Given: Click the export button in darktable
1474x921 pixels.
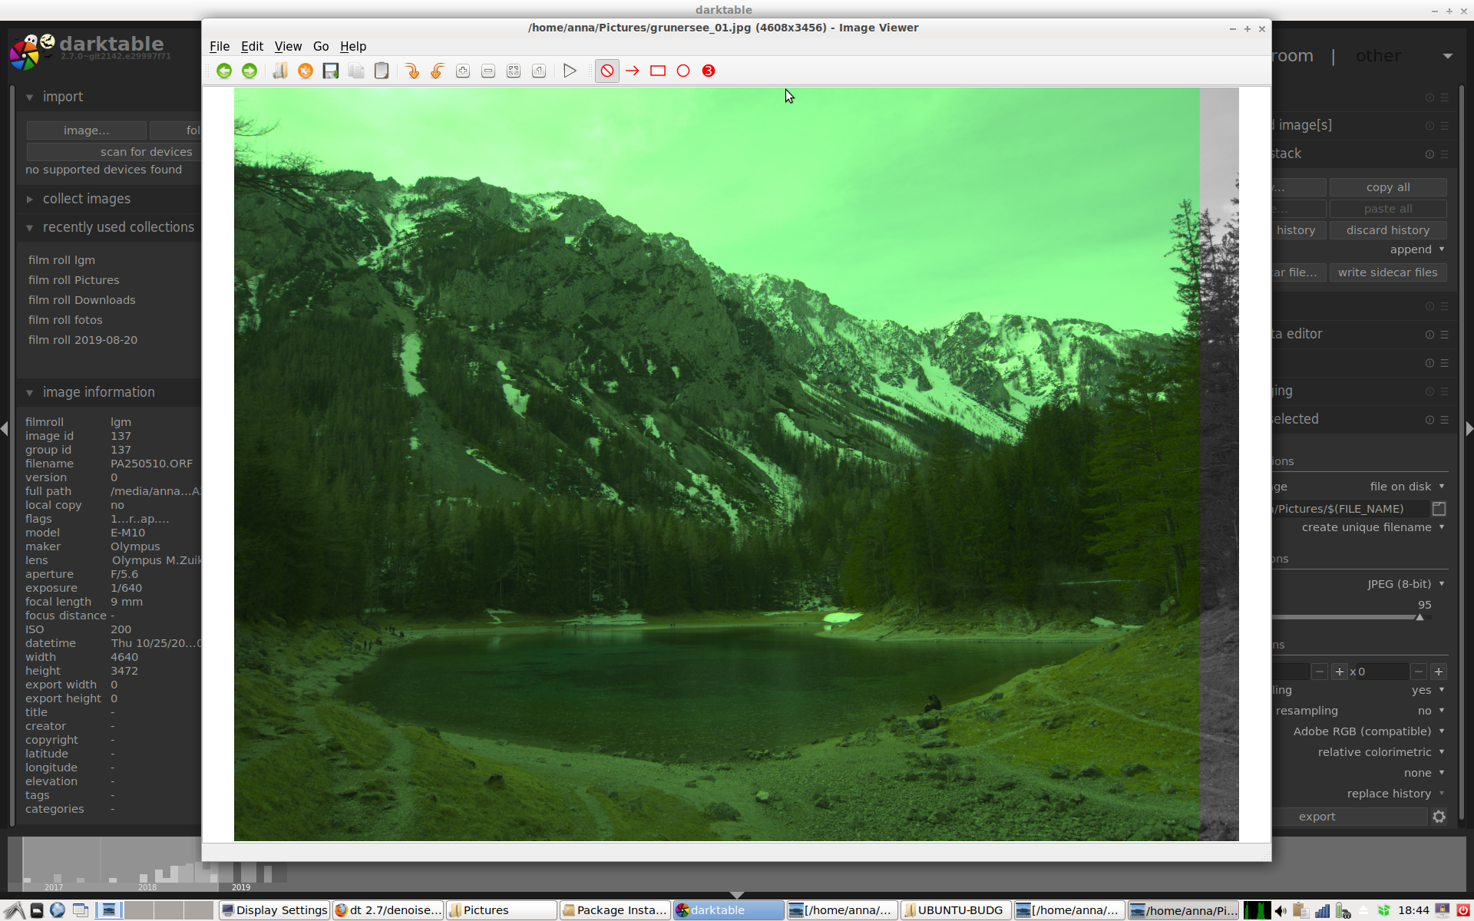Looking at the screenshot, I should click(x=1349, y=817).
